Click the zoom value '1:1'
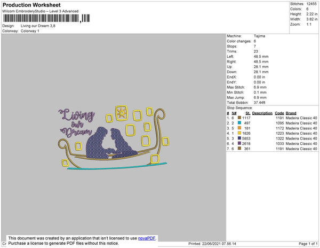Viewport: 320px width, 248px height. pos(309,25)
